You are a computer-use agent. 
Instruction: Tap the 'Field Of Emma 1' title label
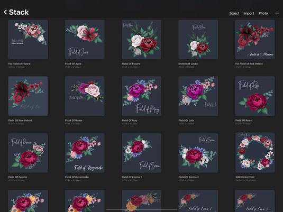click(x=132, y=177)
